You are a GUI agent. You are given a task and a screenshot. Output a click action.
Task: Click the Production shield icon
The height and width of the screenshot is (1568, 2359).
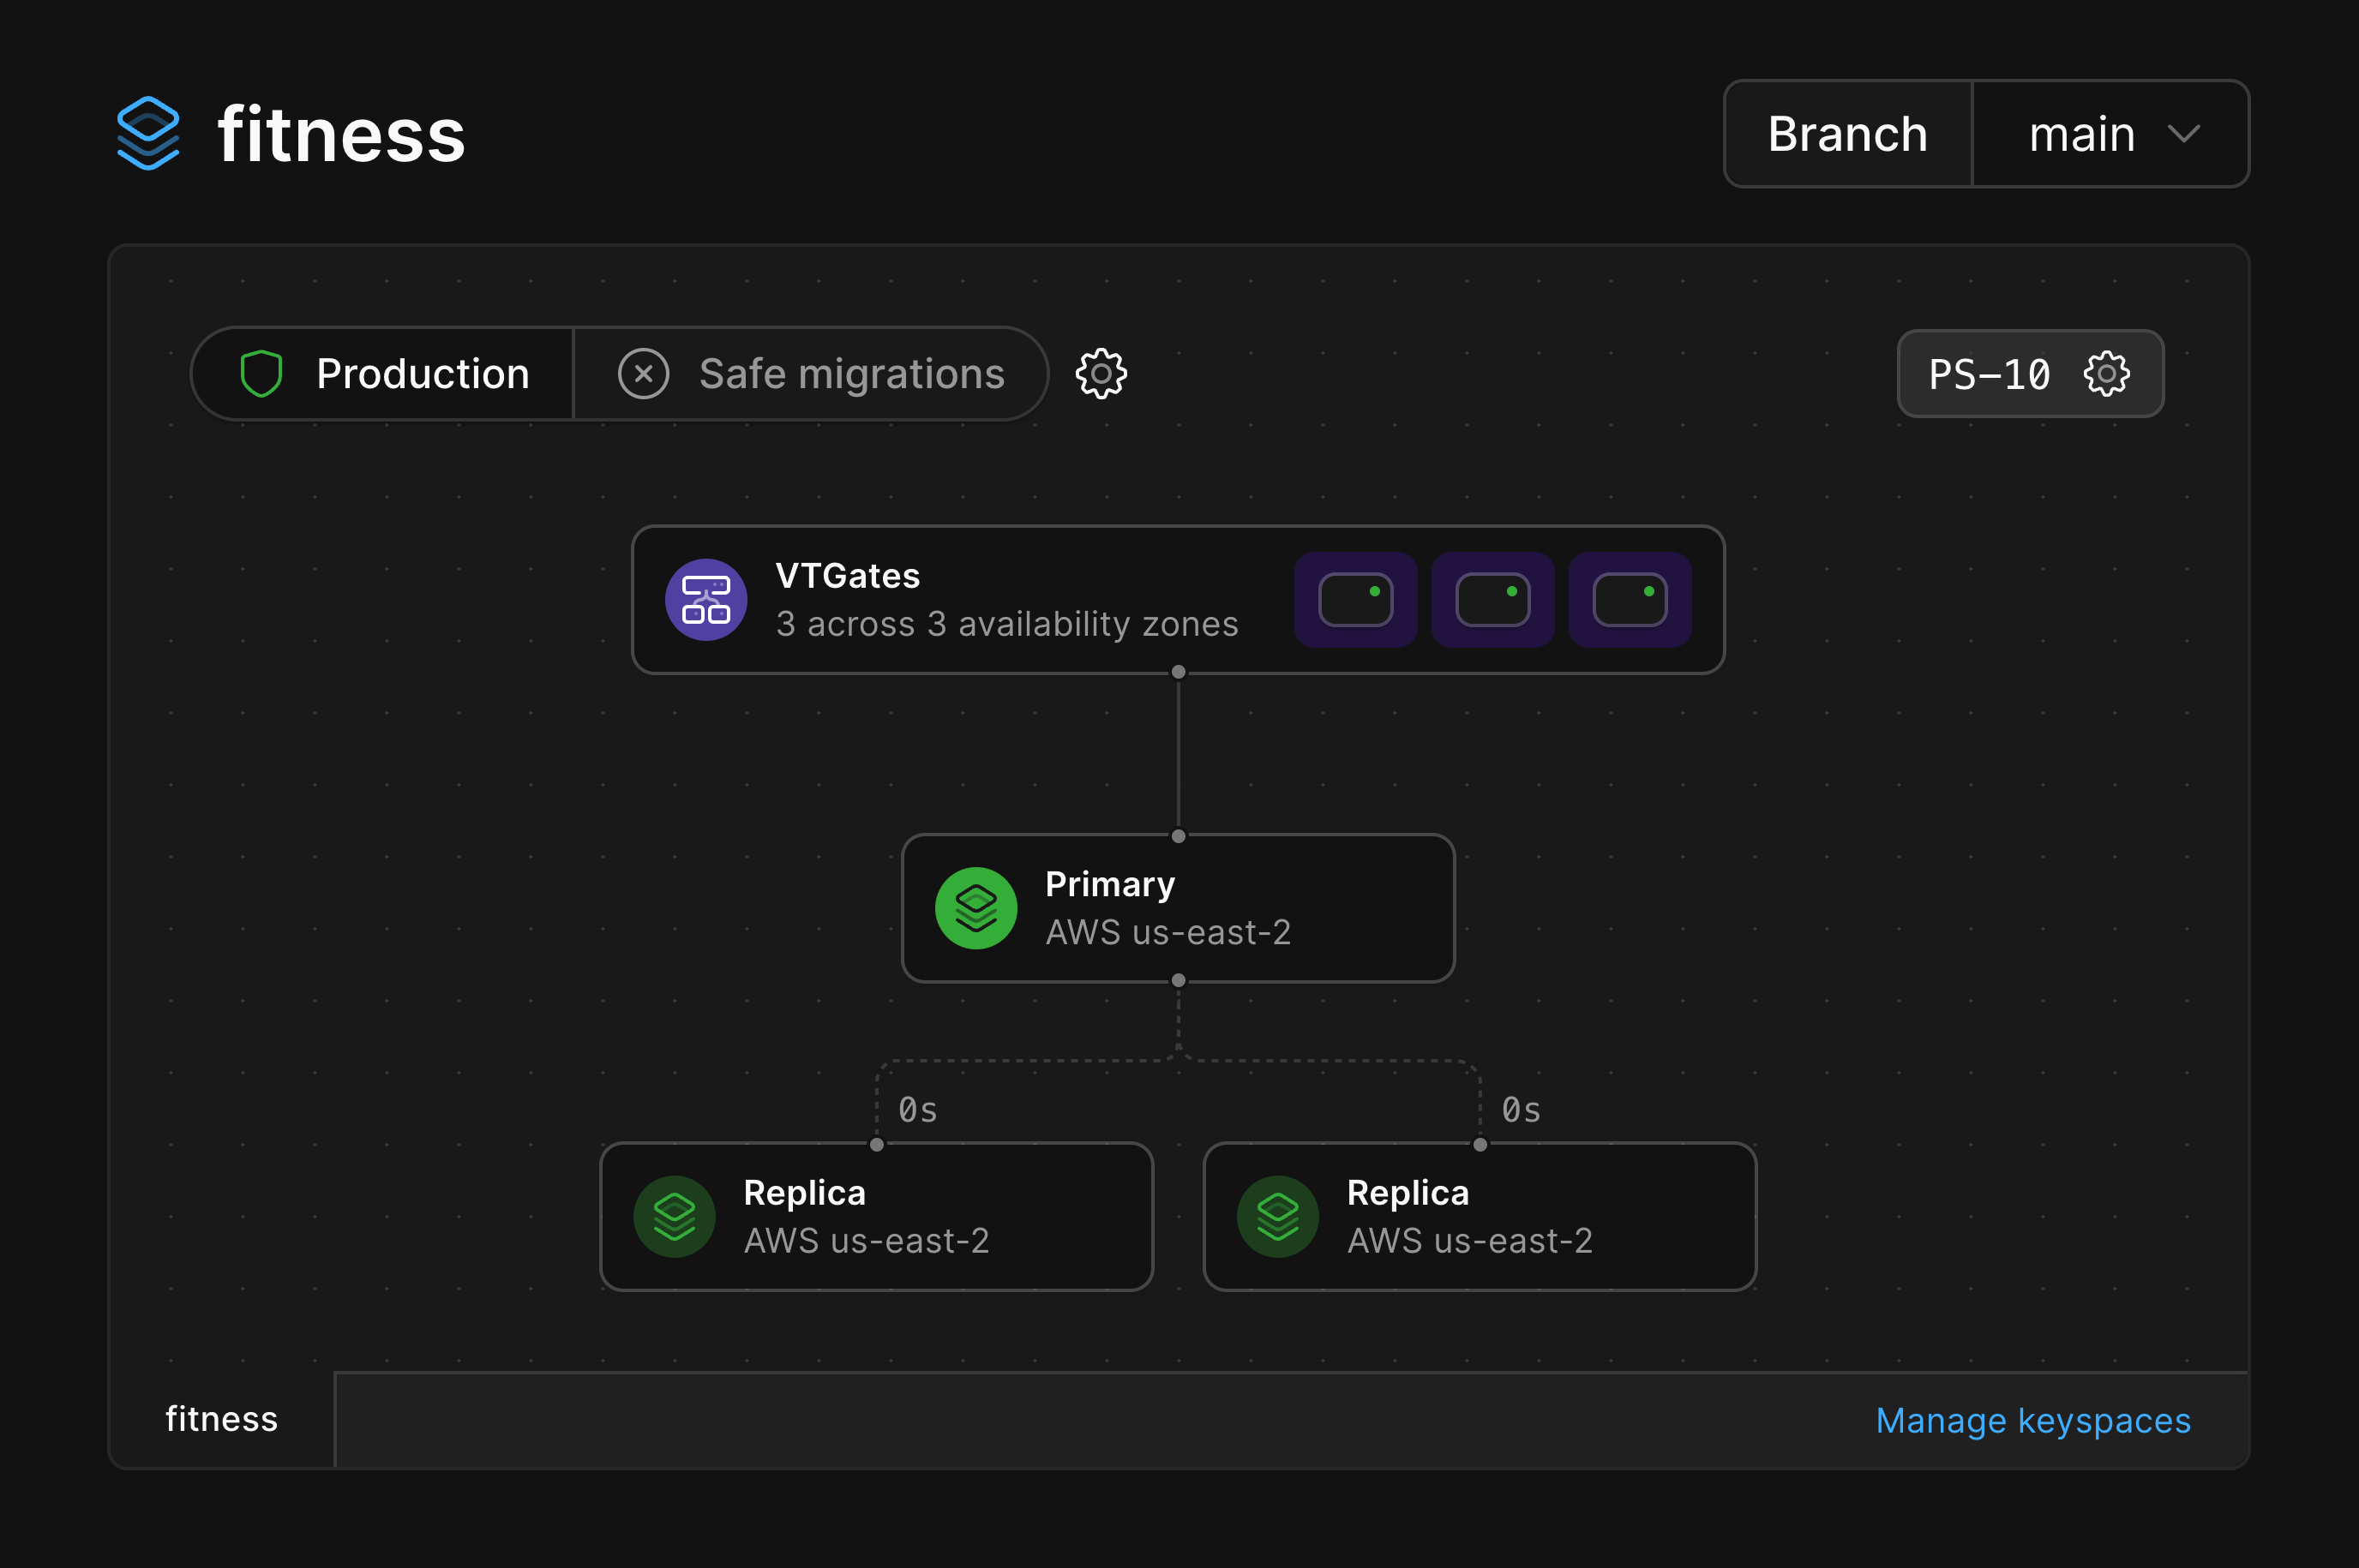(x=262, y=373)
